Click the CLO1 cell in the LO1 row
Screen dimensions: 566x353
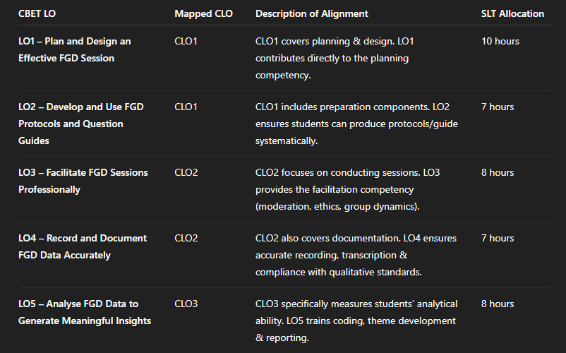coord(186,41)
